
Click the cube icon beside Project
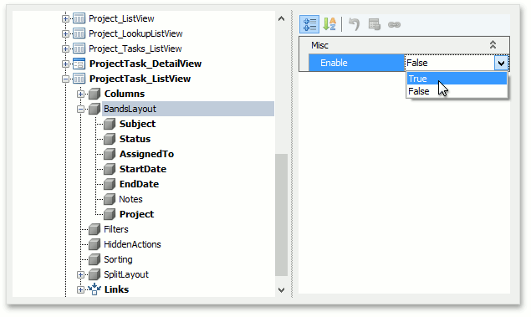[x=110, y=214]
